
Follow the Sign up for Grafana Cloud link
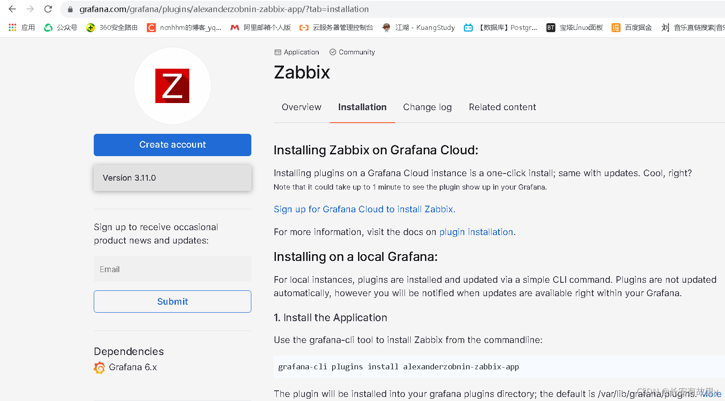pyautogui.click(x=364, y=209)
